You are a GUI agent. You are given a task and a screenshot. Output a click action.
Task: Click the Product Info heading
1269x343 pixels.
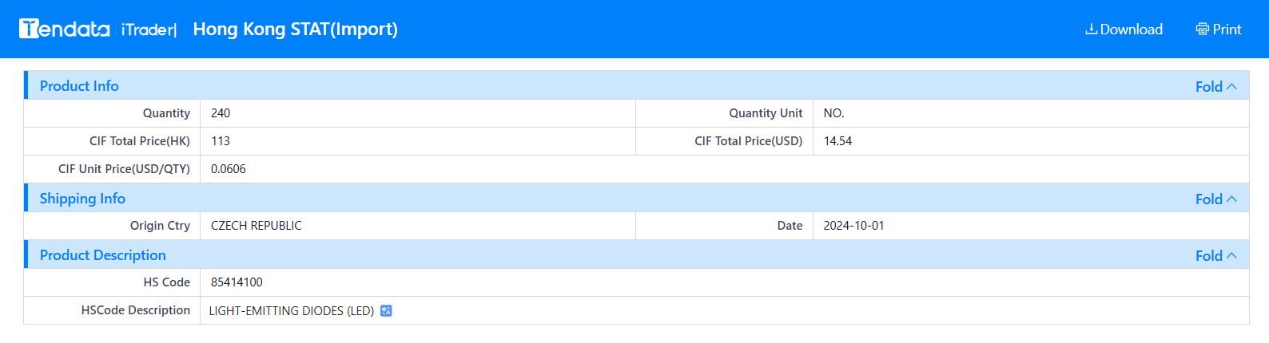[79, 85]
